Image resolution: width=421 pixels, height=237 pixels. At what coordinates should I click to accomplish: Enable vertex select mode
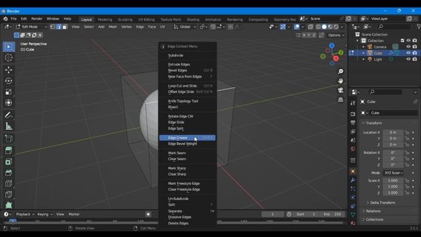[53, 27]
